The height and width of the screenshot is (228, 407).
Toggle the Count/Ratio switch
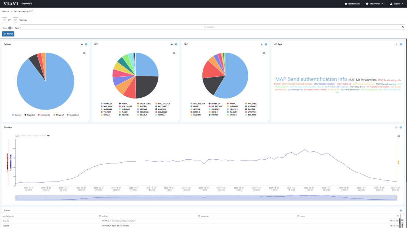coord(11,28)
